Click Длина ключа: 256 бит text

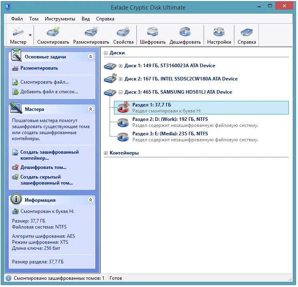coord(36,248)
